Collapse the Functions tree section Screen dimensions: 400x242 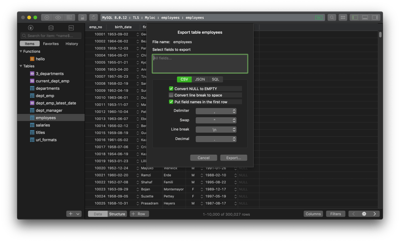click(x=21, y=51)
